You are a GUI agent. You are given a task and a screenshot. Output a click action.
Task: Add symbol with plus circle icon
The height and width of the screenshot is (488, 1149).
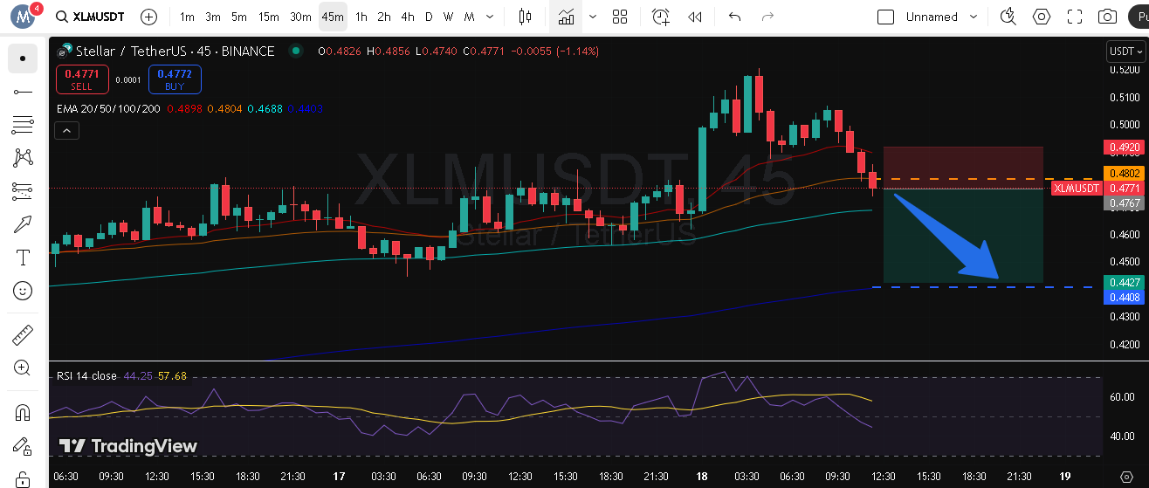(x=149, y=17)
